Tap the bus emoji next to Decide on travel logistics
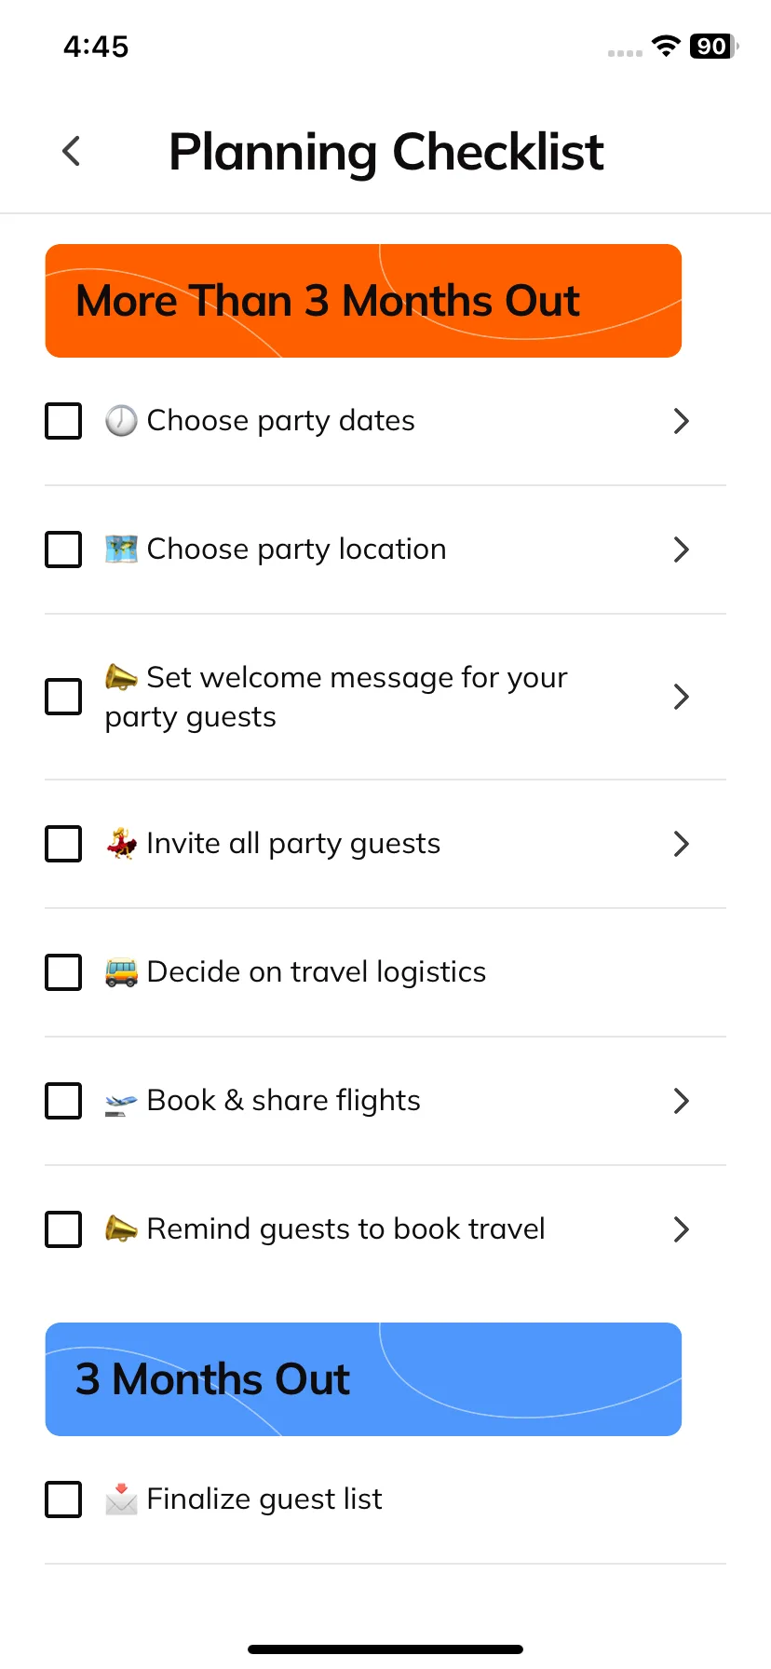 (x=121, y=972)
